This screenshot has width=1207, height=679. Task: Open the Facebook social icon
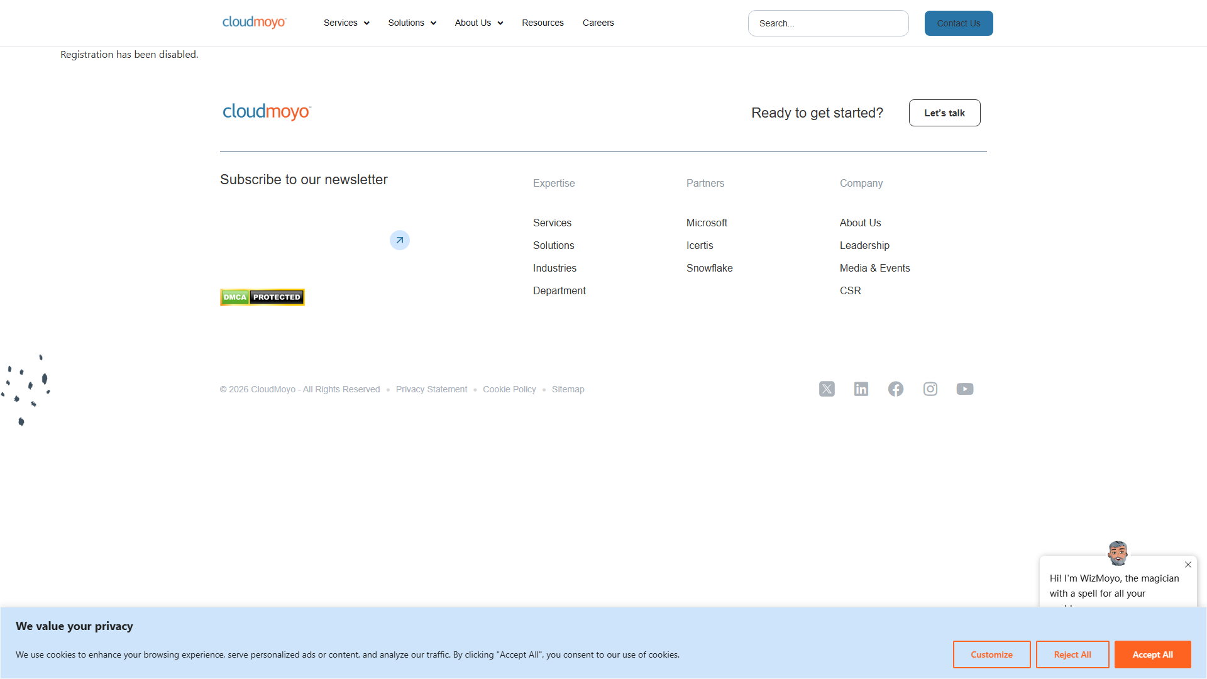896,389
